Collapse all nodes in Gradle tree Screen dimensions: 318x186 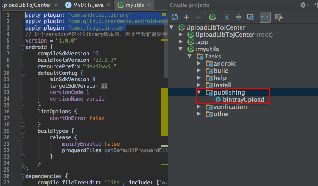[239, 17]
